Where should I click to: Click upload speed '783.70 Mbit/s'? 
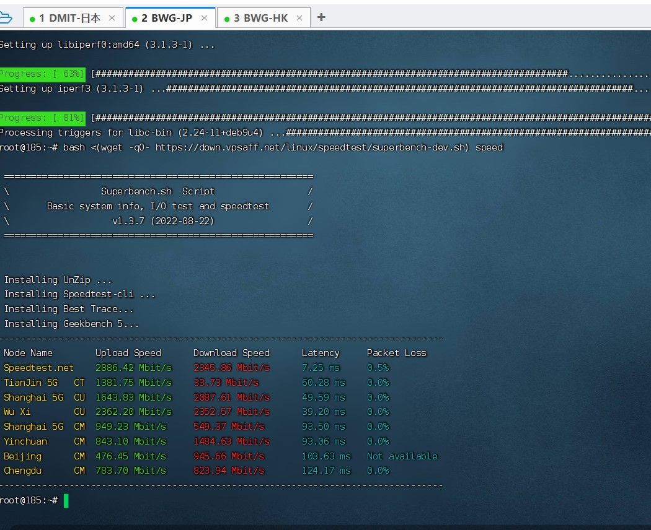pyautogui.click(x=131, y=471)
